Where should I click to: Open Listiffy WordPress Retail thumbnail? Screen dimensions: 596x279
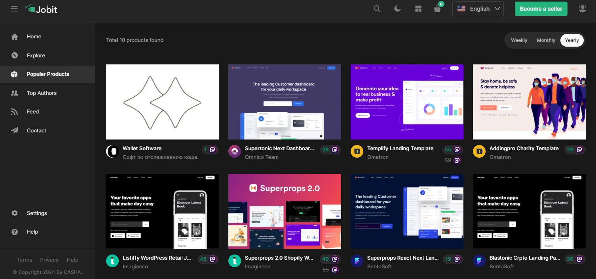(162, 211)
